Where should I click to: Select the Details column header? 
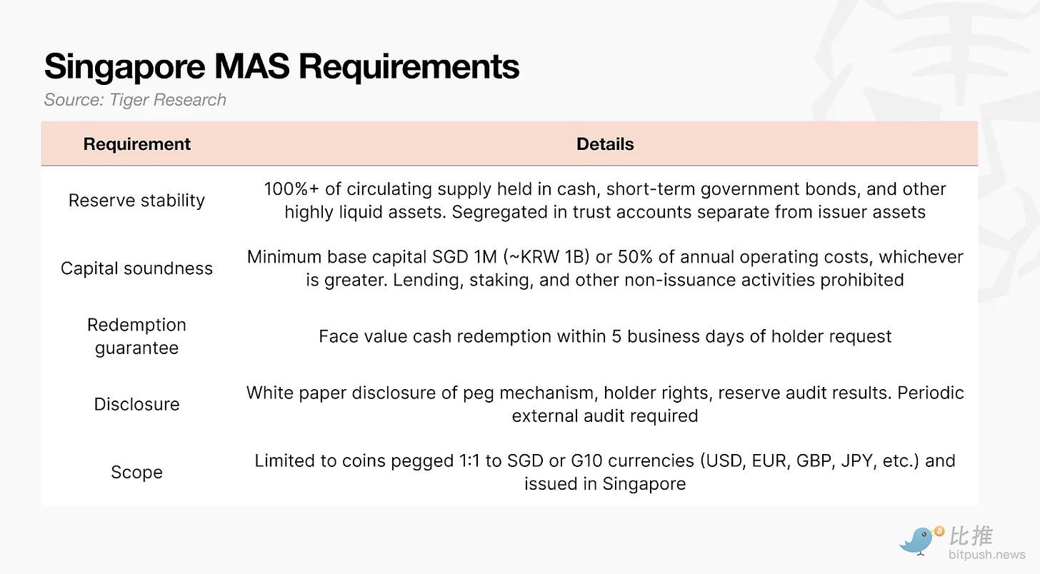[605, 144]
